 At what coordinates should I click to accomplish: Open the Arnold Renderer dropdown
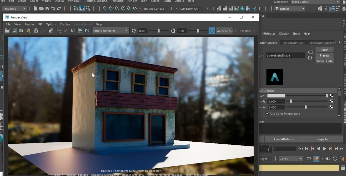tap(110, 31)
